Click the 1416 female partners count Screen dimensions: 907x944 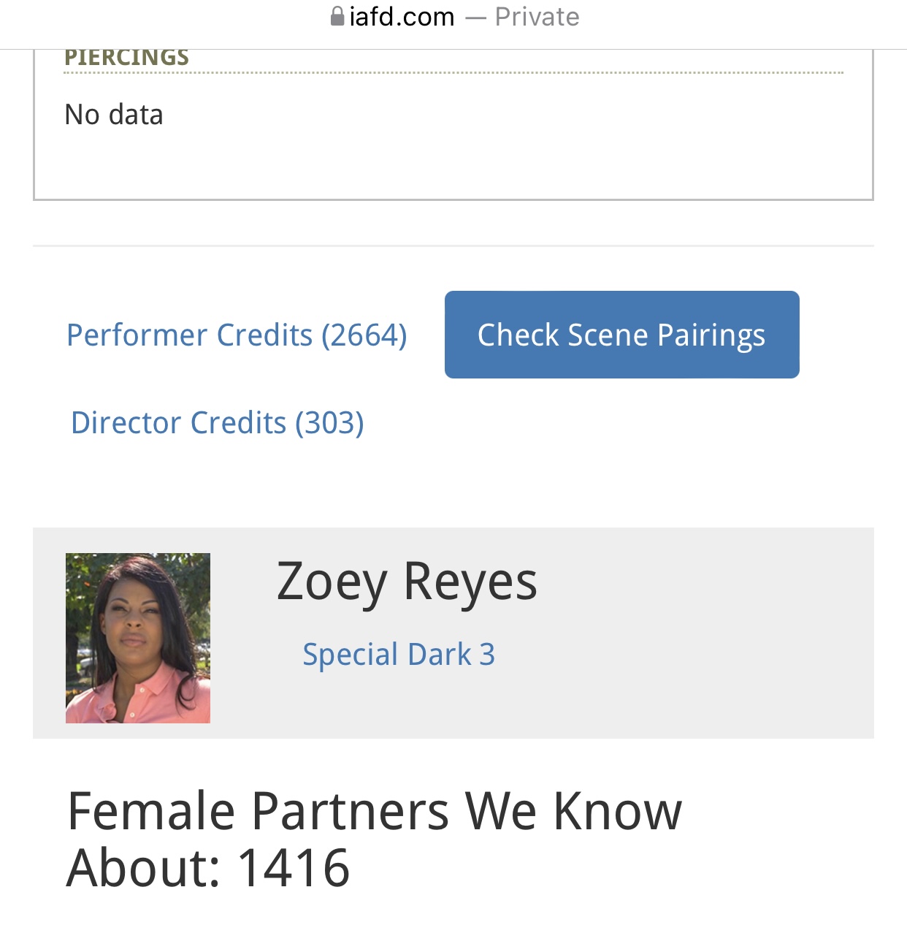[x=294, y=867]
